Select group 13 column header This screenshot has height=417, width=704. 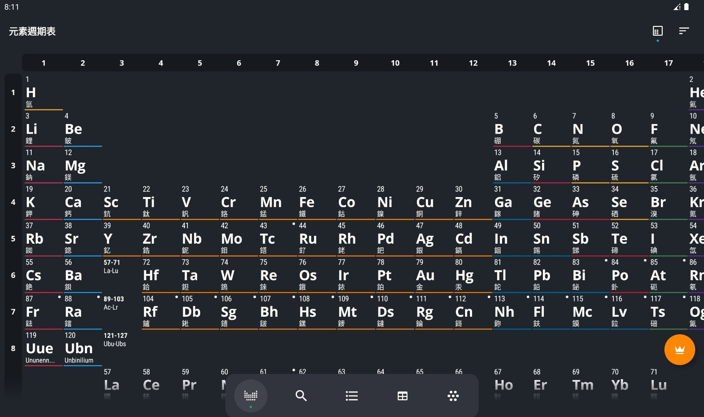(x=512, y=63)
